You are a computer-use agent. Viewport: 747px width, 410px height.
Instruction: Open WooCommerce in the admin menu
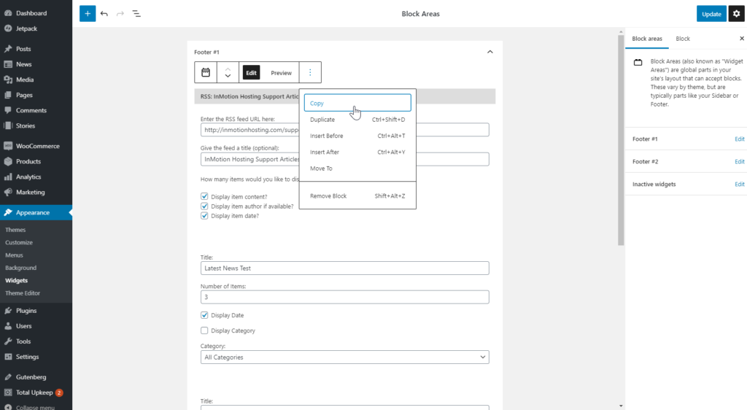37,146
